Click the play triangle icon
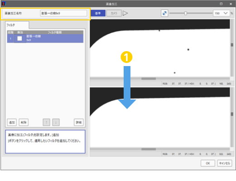The height and width of the screenshot is (181, 236). click(x=125, y=13)
